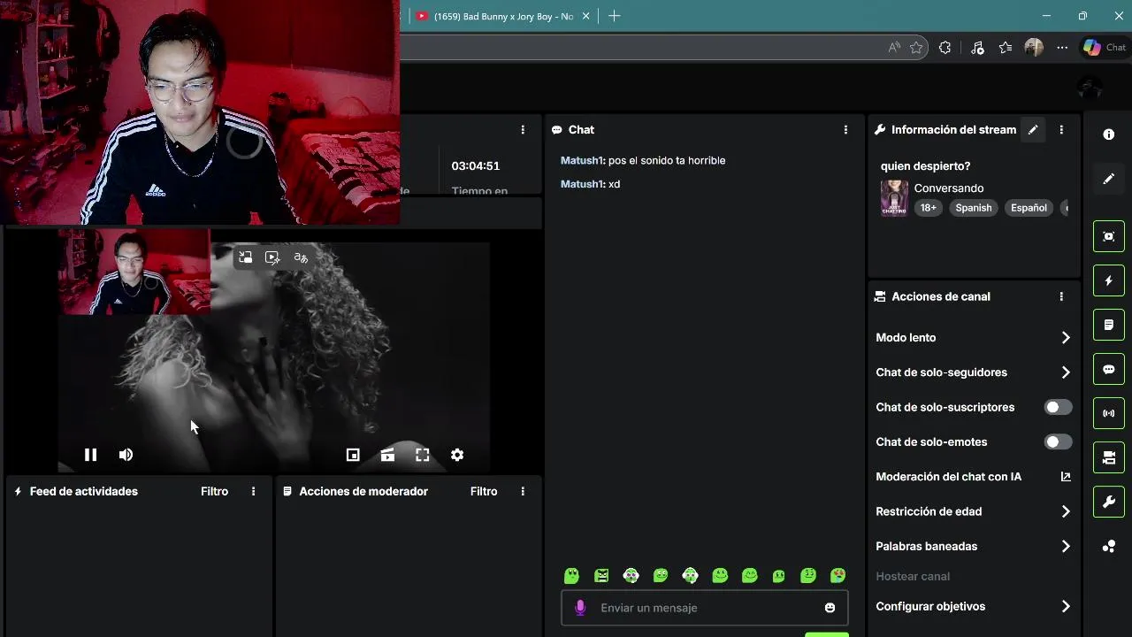Open Acciones de moderador options menu

click(x=523, y=491)
